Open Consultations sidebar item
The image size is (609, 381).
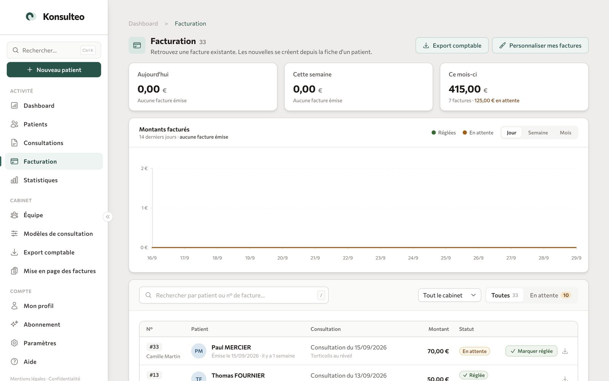[x=54, y=143]
